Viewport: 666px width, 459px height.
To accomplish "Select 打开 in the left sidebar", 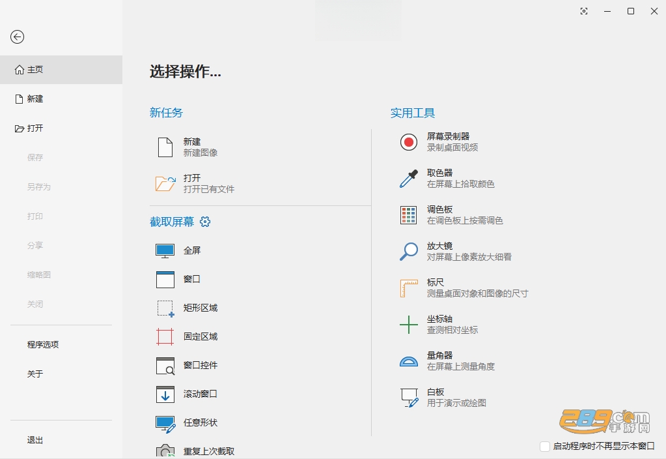I will point(61,128).
